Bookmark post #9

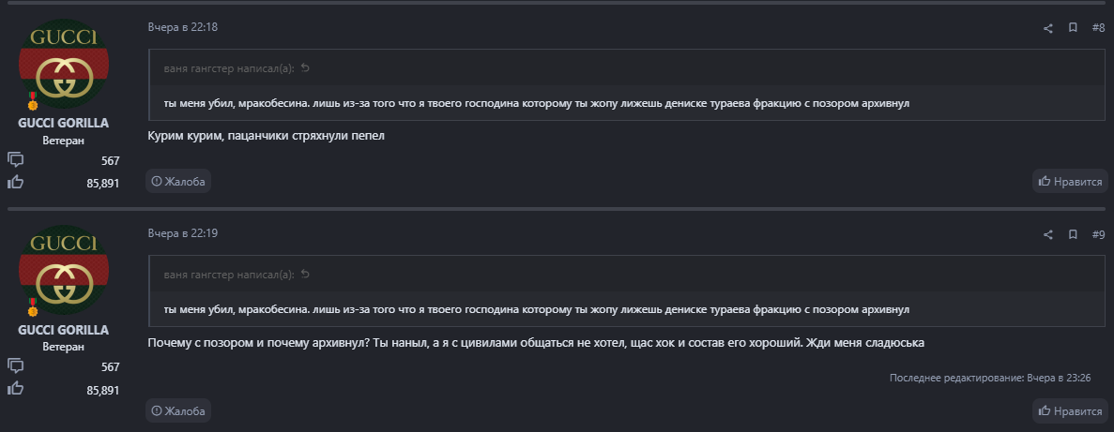[1073, 233]
